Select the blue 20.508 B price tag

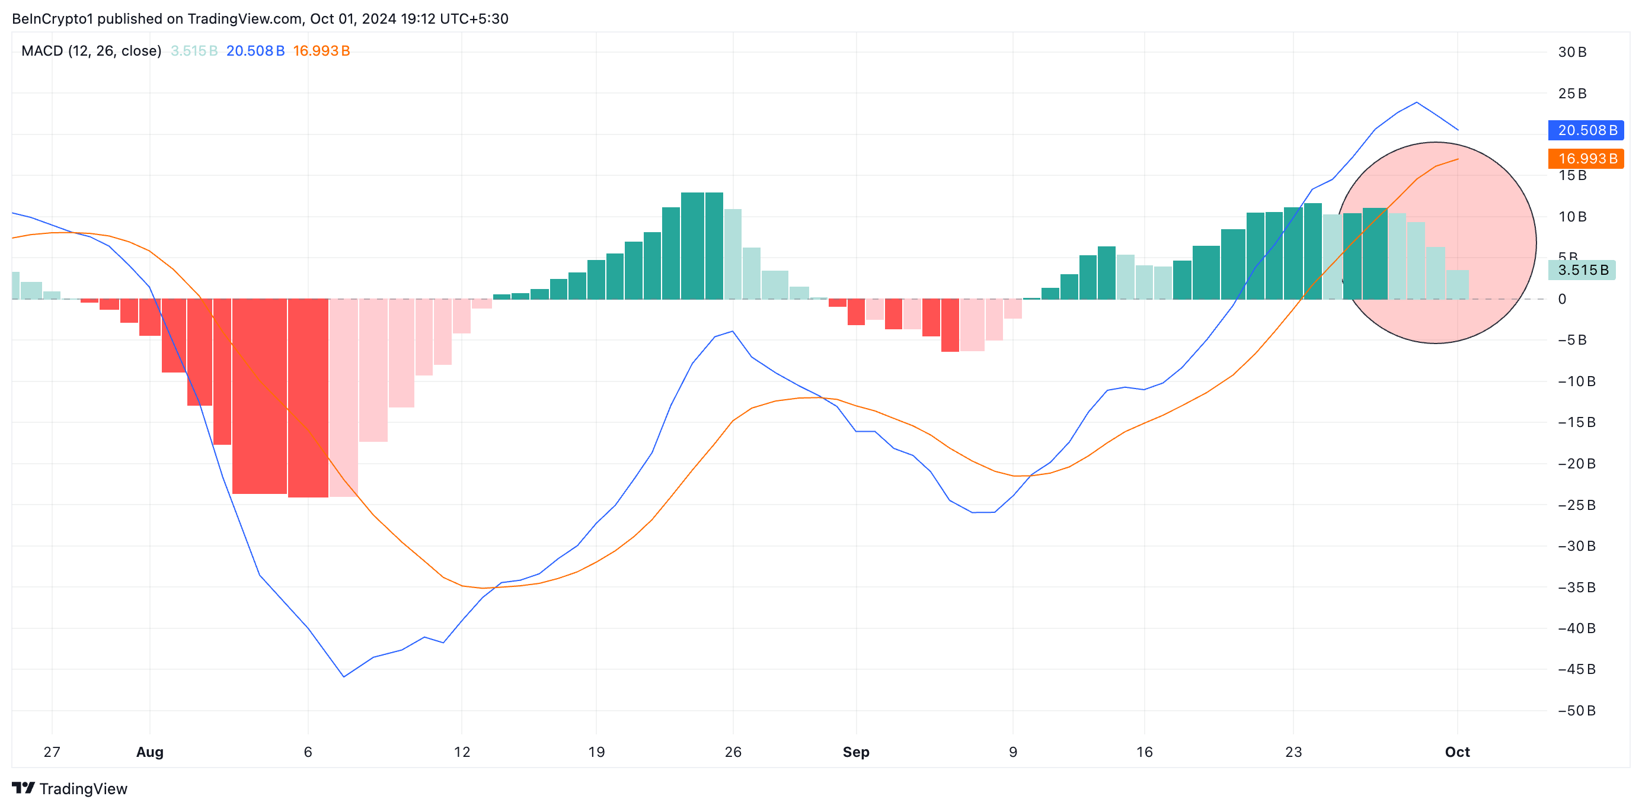1586,130
